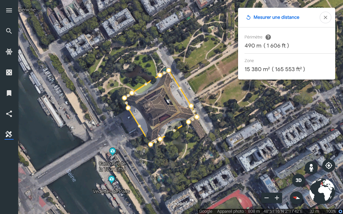The height and width of the screenshot is (214, 343).
Task: Open the search panel
Action: (9, 31)
